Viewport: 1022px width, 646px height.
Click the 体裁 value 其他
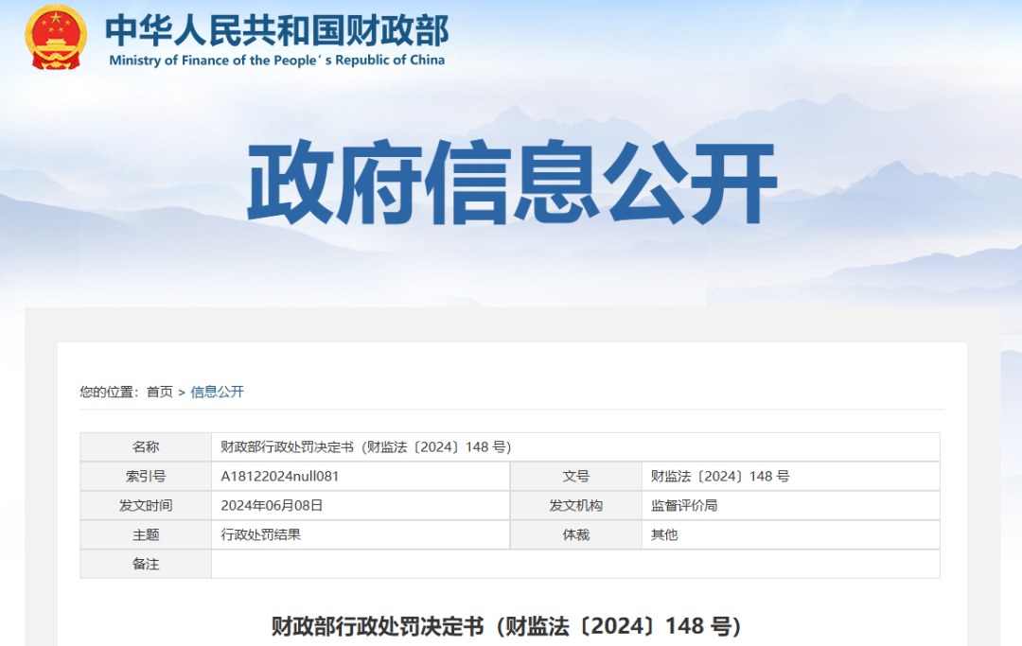pos(663,535)
